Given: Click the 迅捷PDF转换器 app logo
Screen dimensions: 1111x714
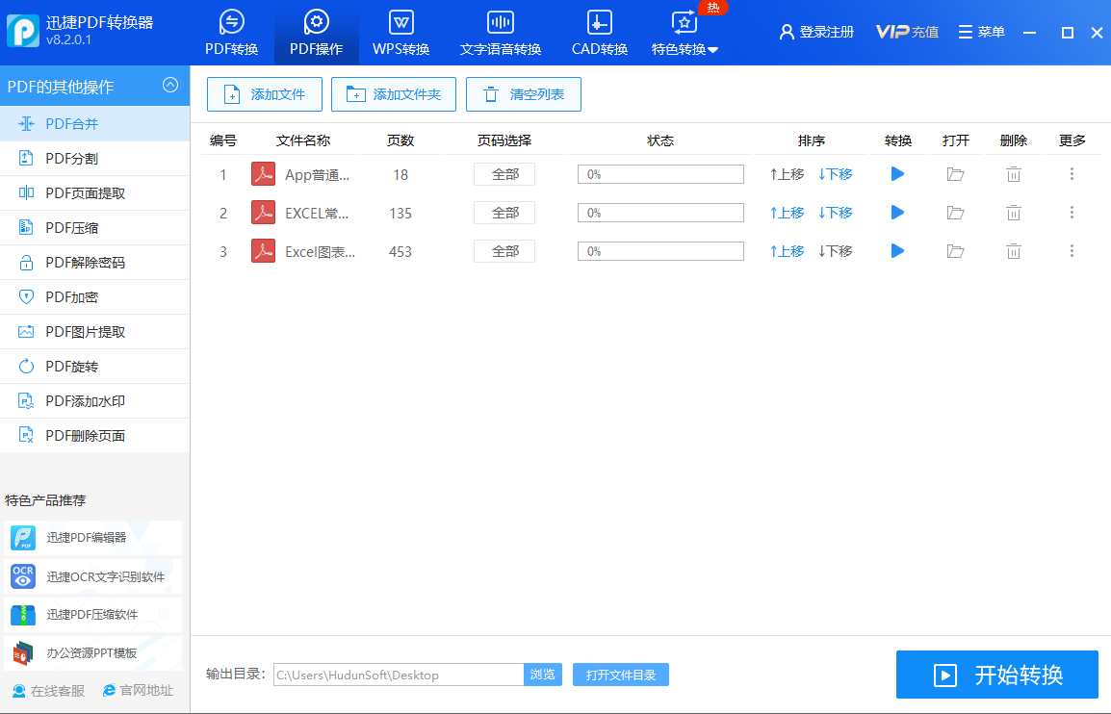Looking at the screenshot, I should coord(23,31).
